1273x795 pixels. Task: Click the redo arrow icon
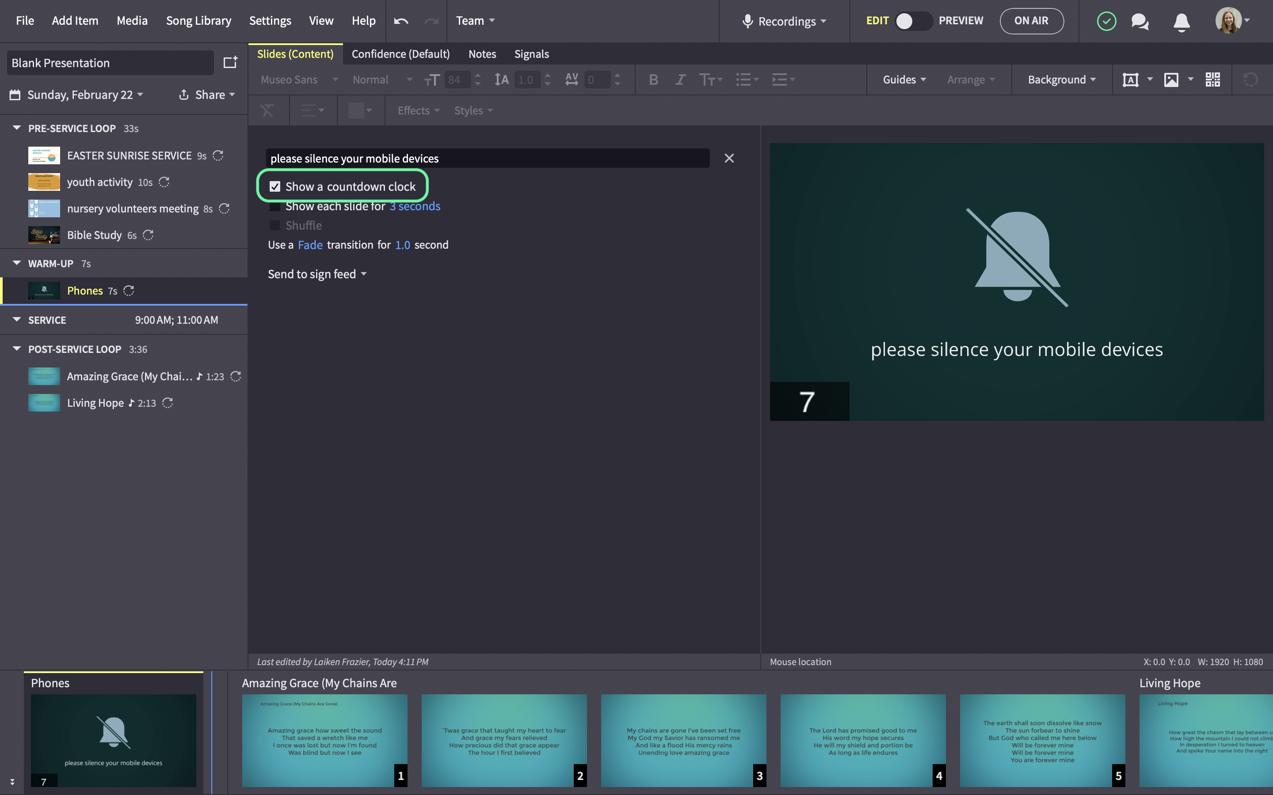tap(431, 21)
